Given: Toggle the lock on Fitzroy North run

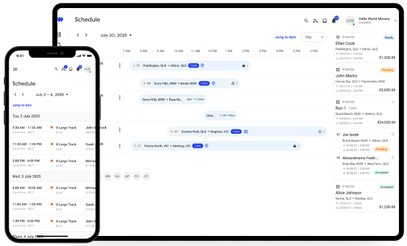Looking at the screenshot, I should 295,146.
